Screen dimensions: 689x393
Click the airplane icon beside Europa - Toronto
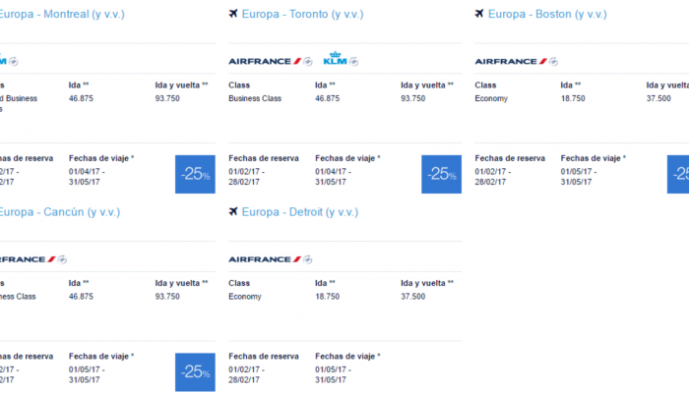point(233,14)
